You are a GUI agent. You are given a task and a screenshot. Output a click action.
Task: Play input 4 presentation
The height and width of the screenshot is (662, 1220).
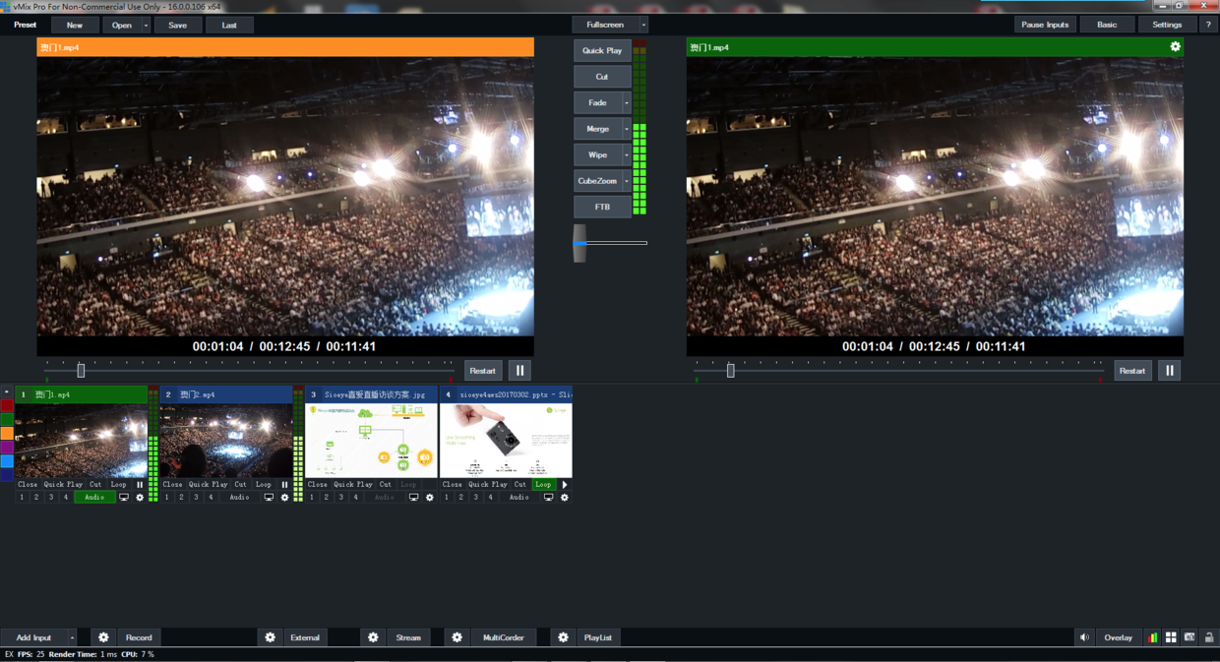point(564,485)
